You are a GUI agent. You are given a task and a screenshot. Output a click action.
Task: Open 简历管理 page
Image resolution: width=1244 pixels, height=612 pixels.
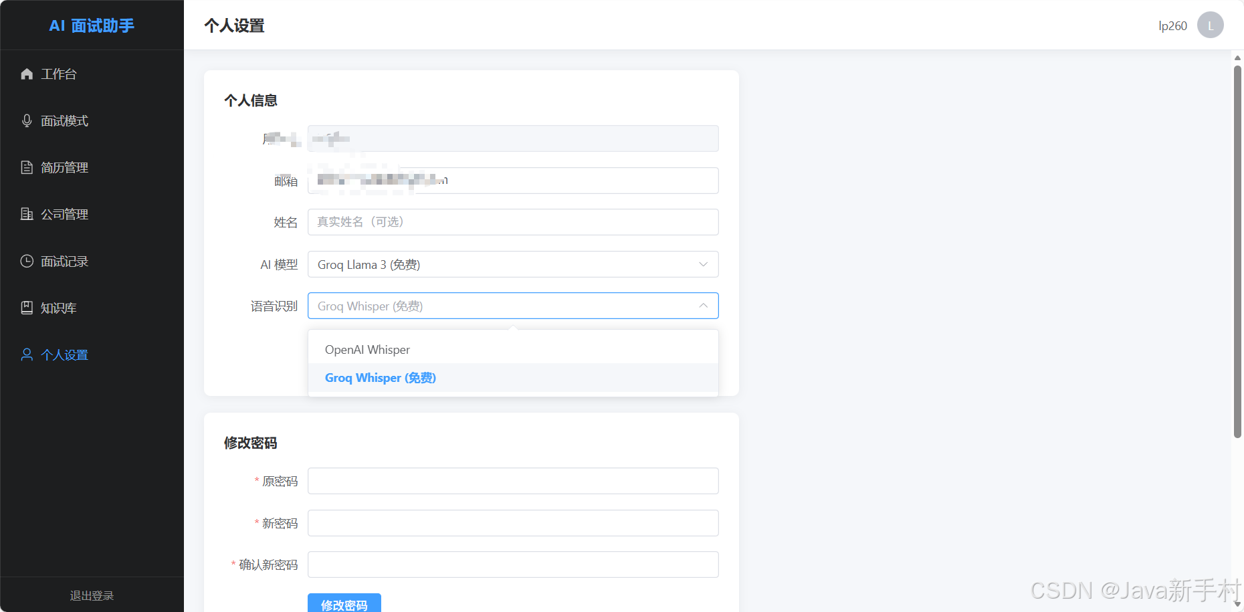(x=92, y=167)
